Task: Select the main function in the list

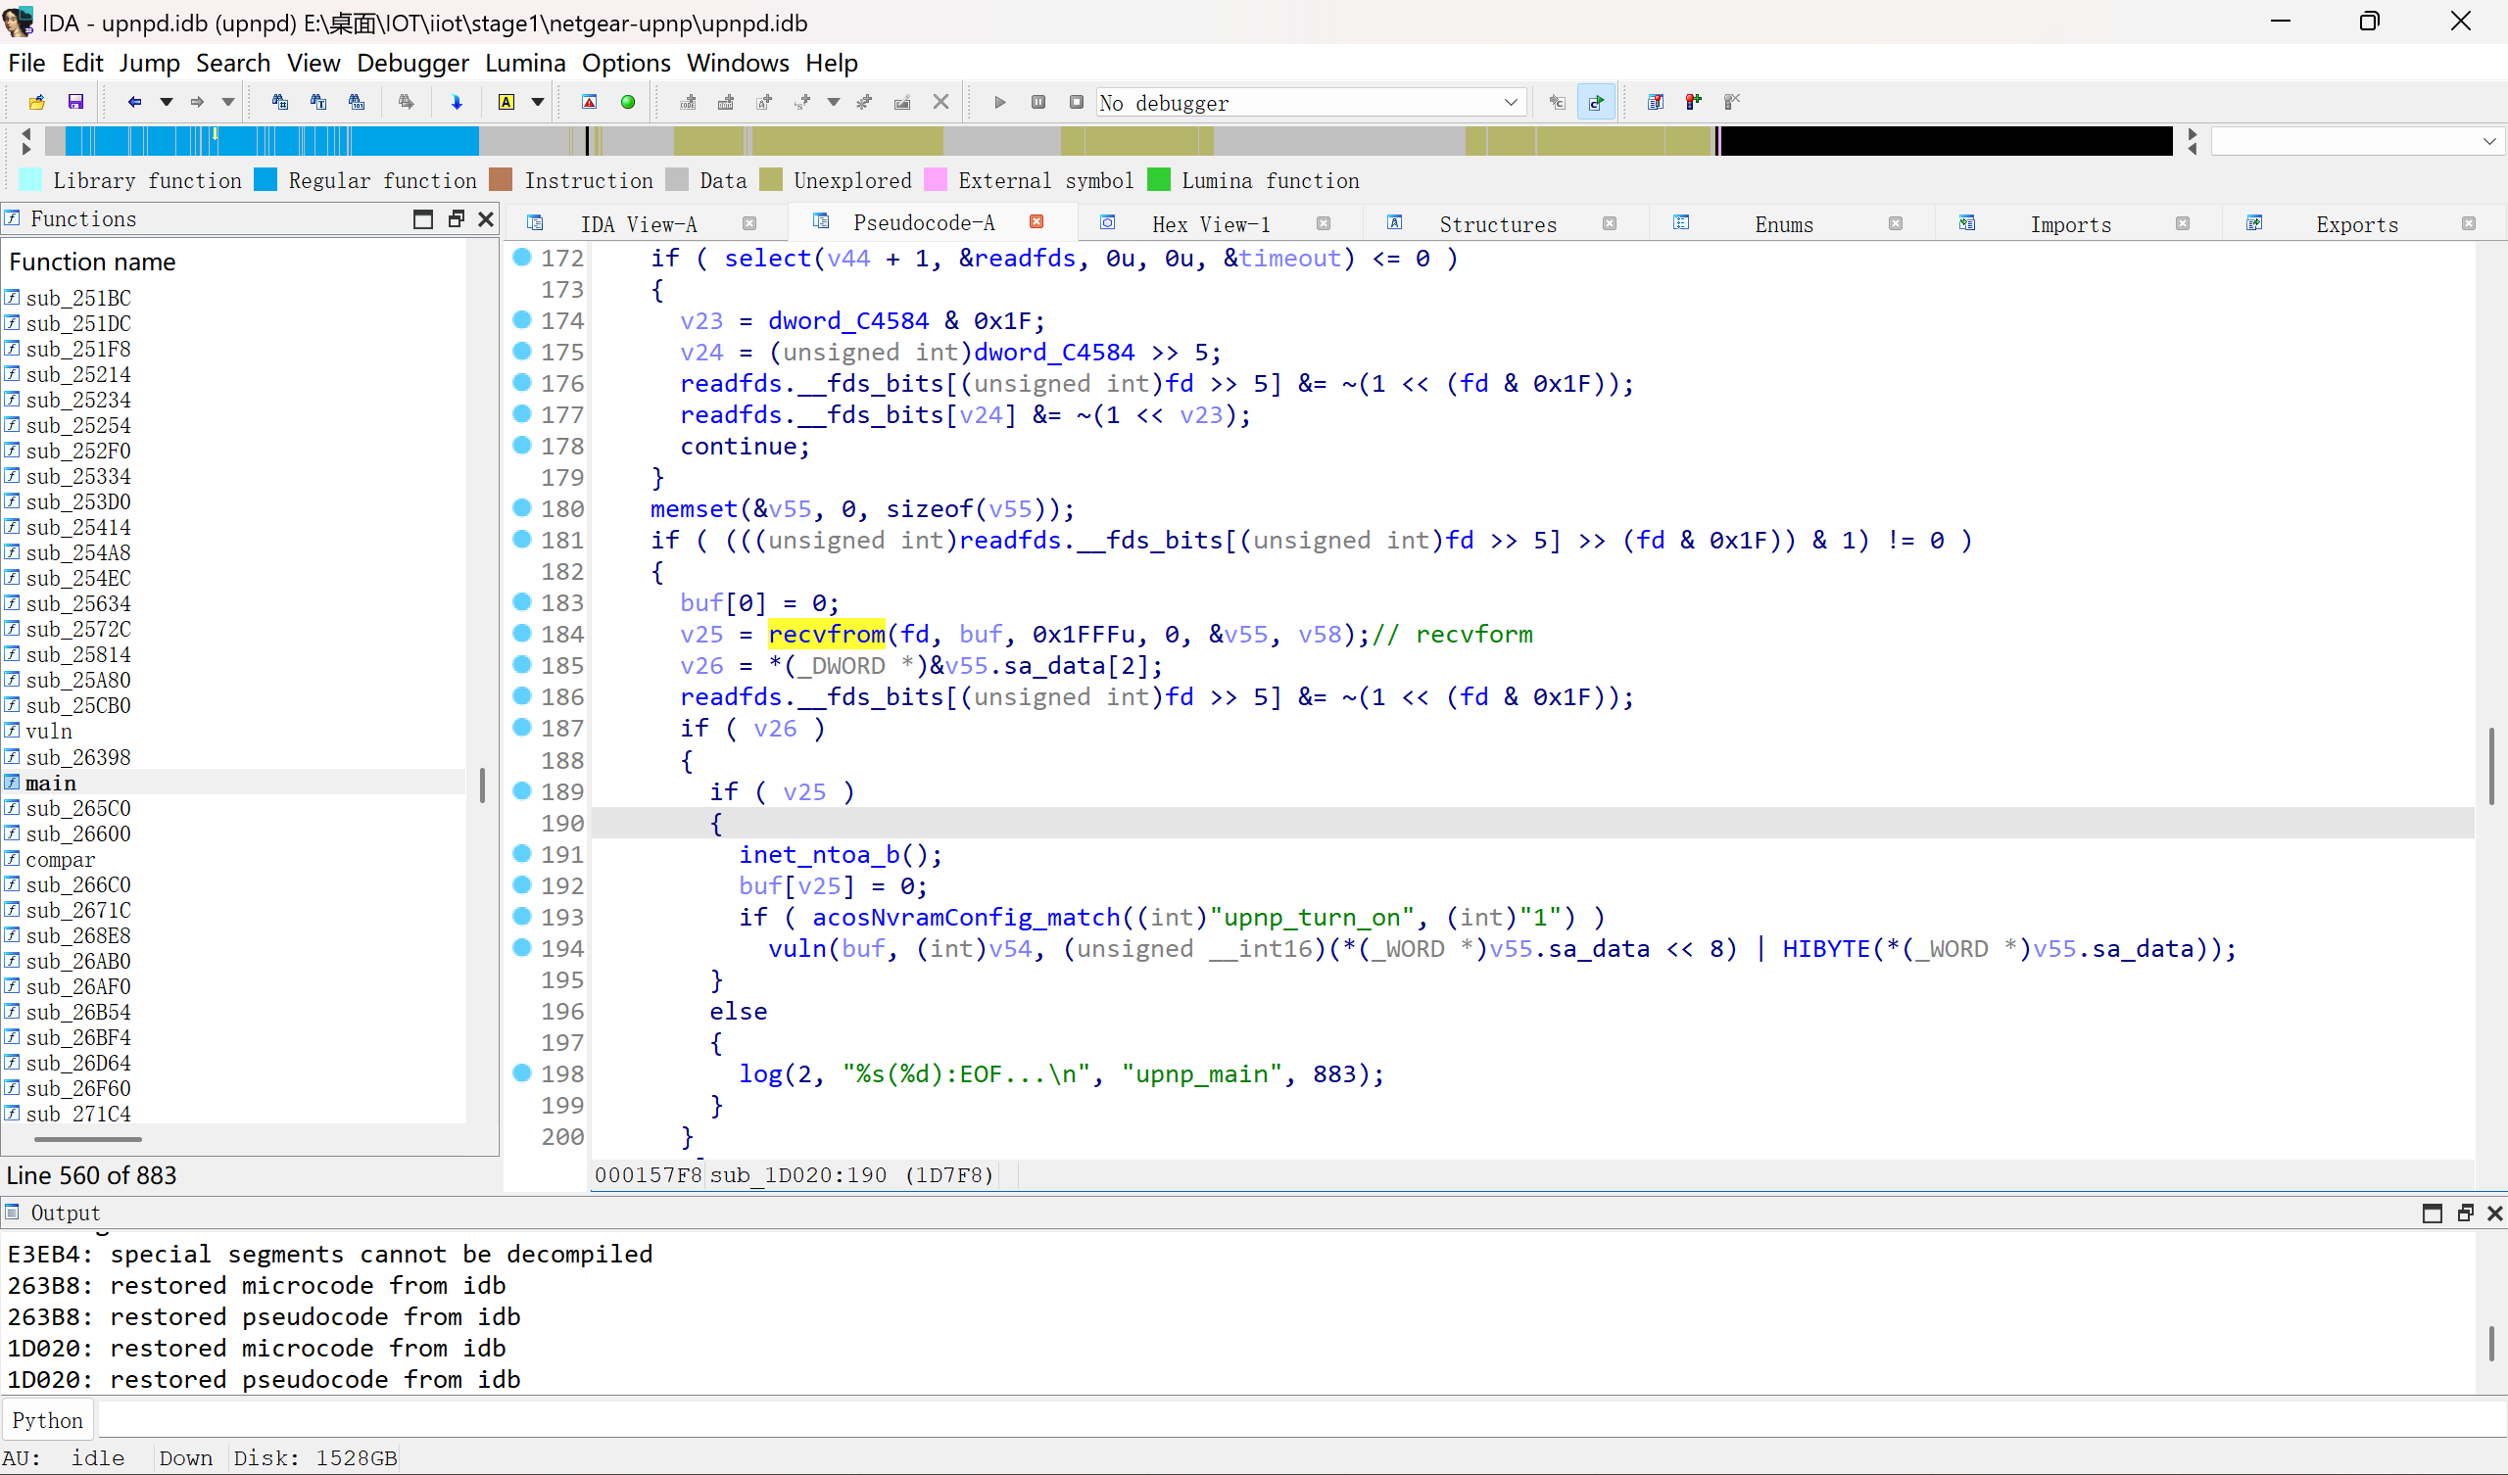Action: tap(51, 783)
